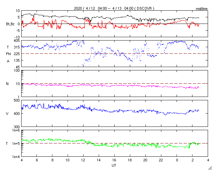This screenshot has height=170, width=212.
Task: Click the "T" label above Phi
Action: pos(7,47)
